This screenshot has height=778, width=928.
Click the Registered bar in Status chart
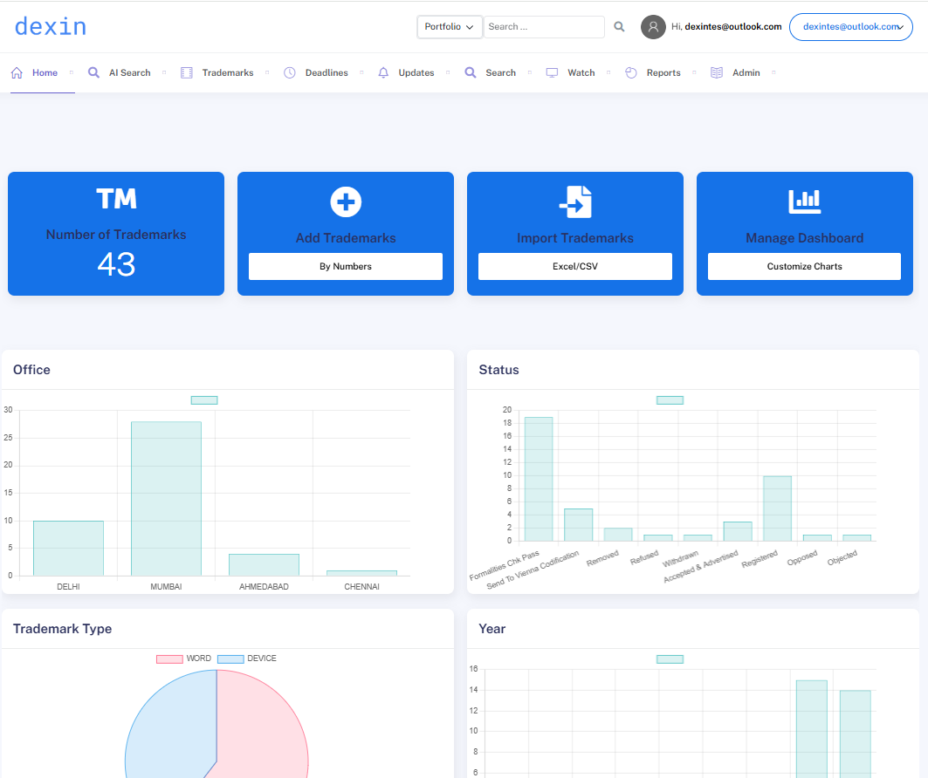[x=777, y=508]
